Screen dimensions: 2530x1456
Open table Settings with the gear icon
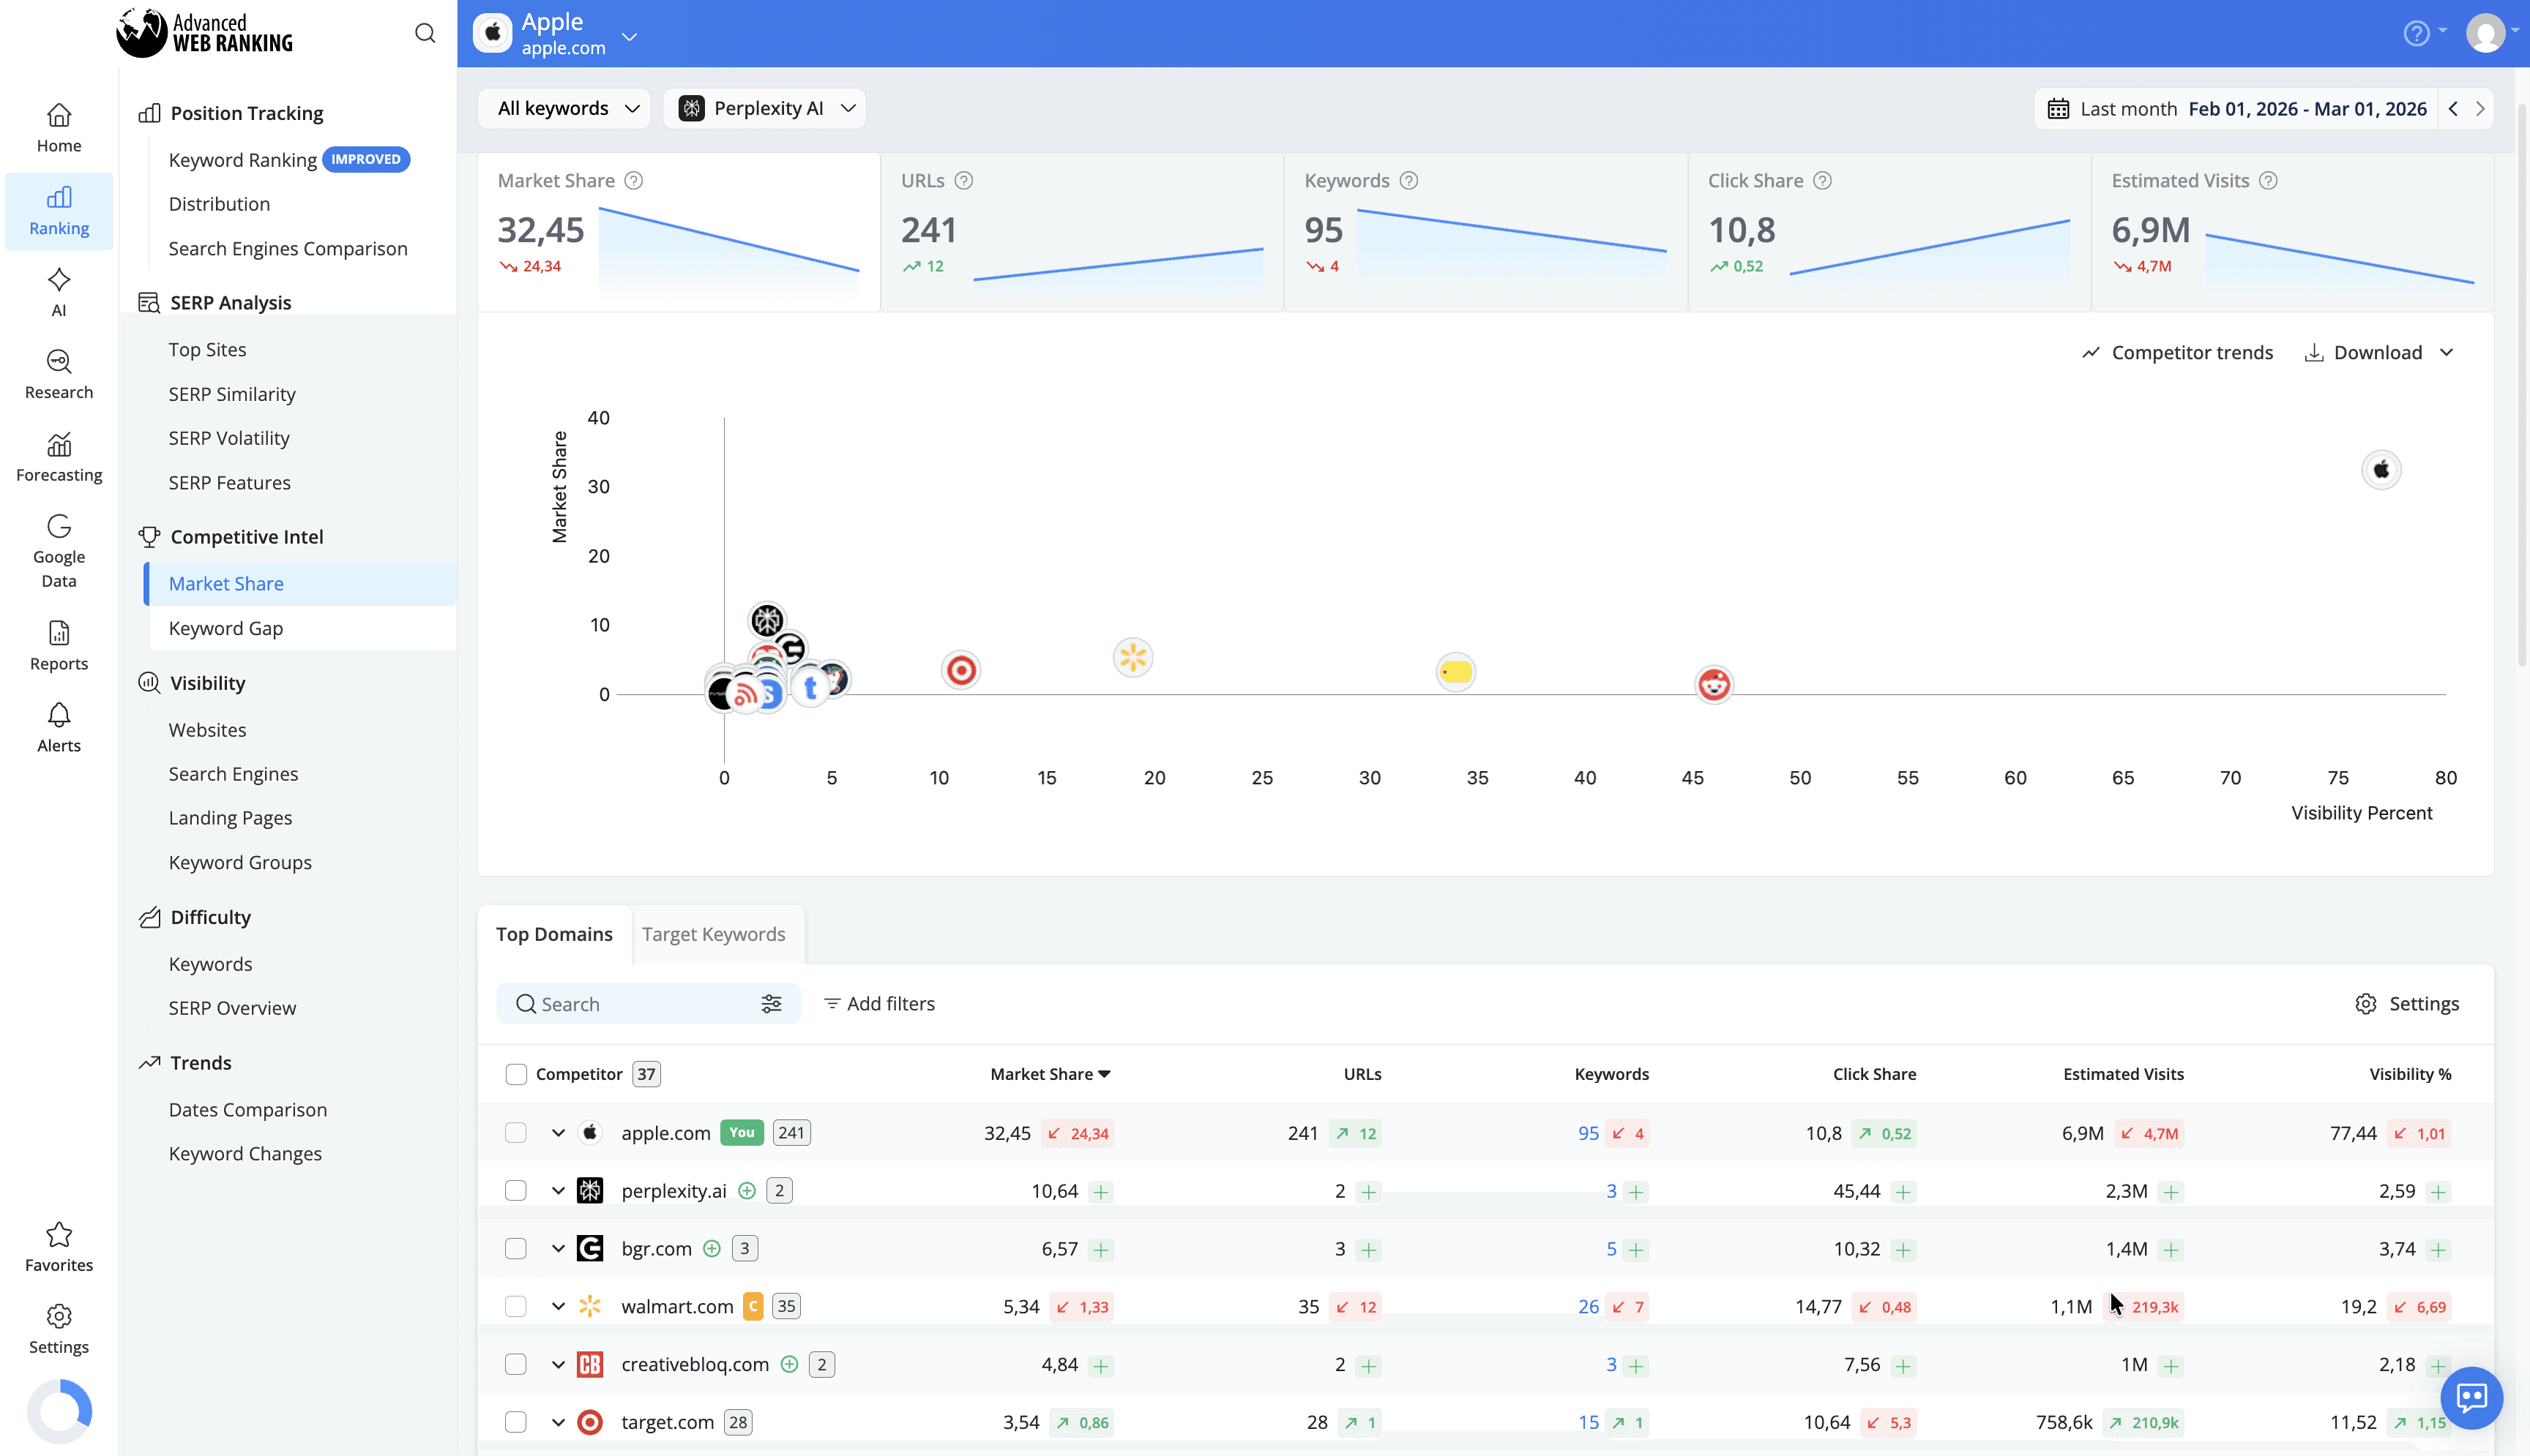2408,1003
